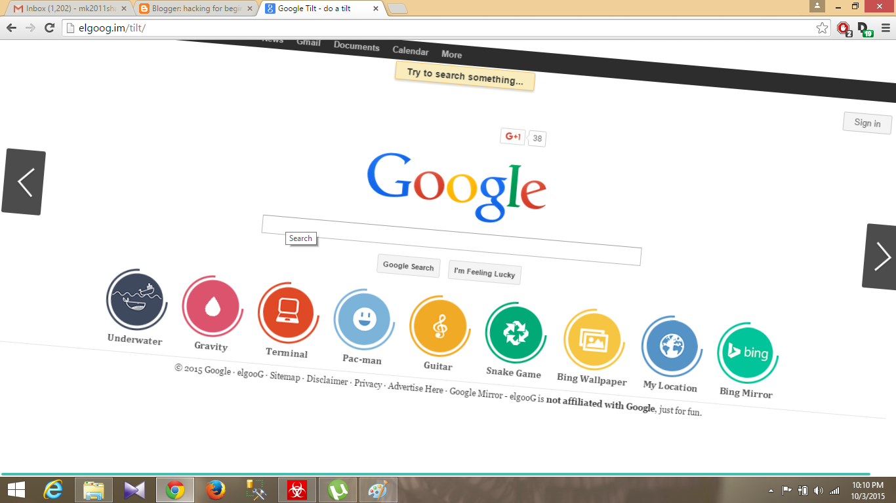
Task: Open the Google Mirror footer link
Action: pyautogui.click(x=476, y=393)
